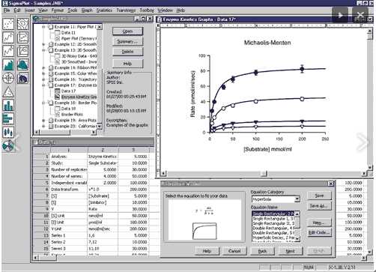376x272 pixels.
Task: Click the Next button in regression wizard
Action: pyautogui.click(x=290, y=251)
